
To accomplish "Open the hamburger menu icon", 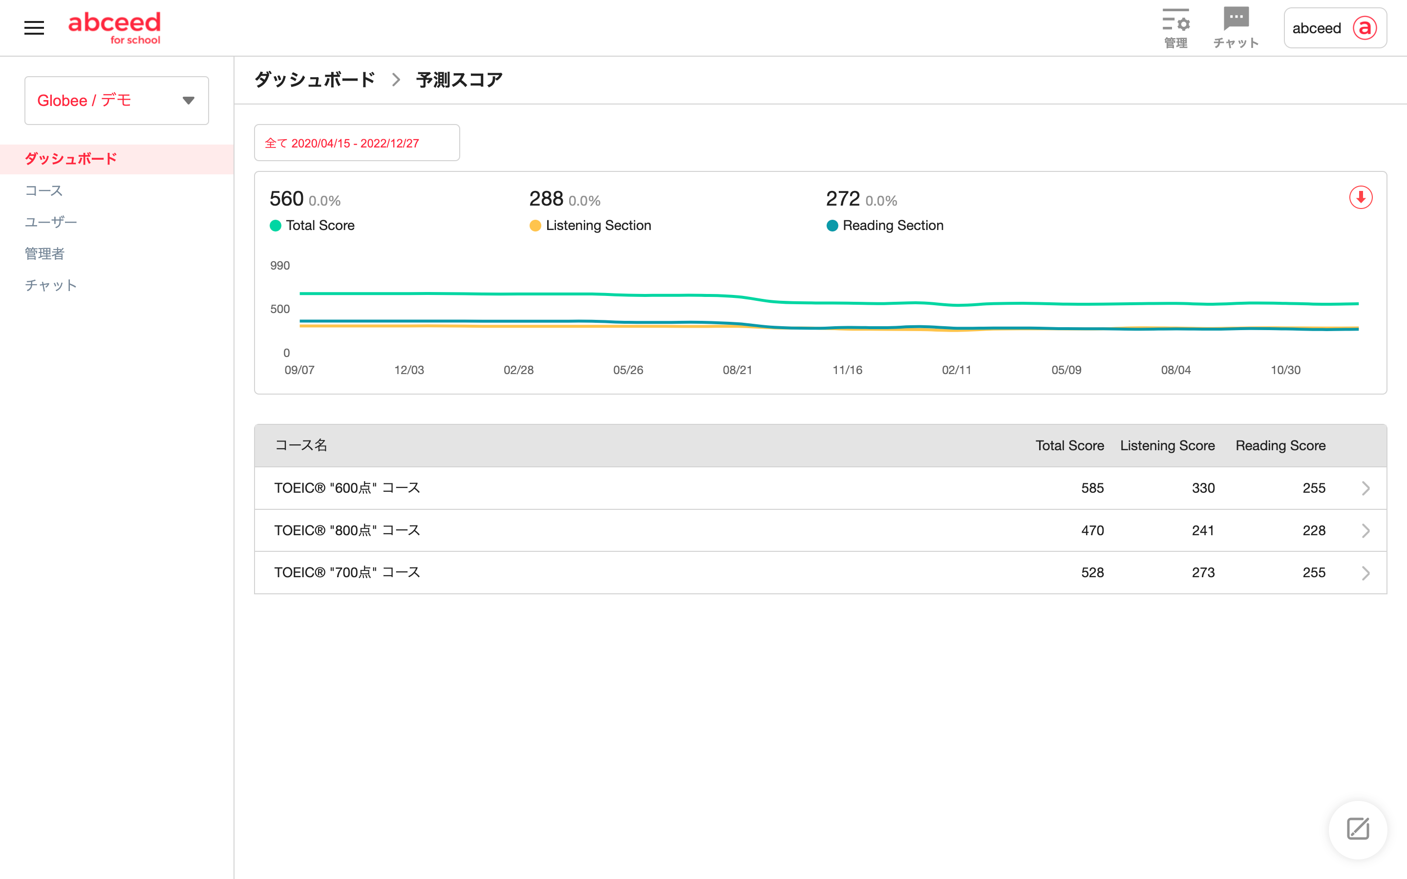I will pyautogui.click(x=34, y=28).
